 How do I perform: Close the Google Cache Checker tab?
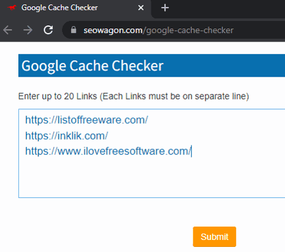141,8
